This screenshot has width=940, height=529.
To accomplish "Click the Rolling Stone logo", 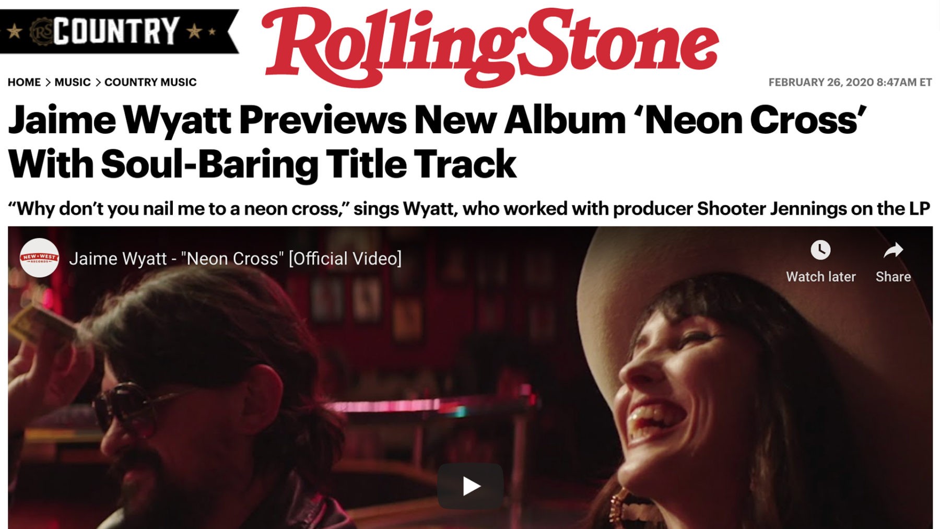I will tap(490, 47).
